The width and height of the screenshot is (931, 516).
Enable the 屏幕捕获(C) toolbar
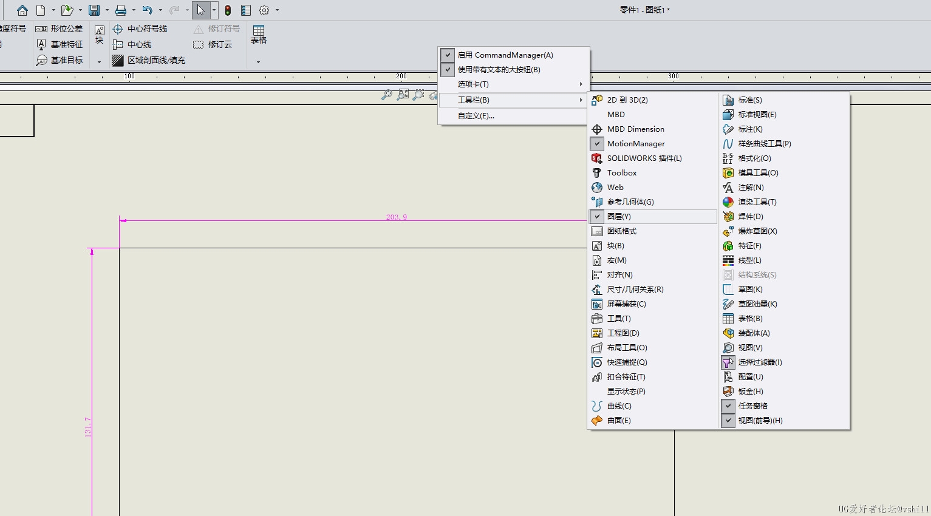click(653, 304)
